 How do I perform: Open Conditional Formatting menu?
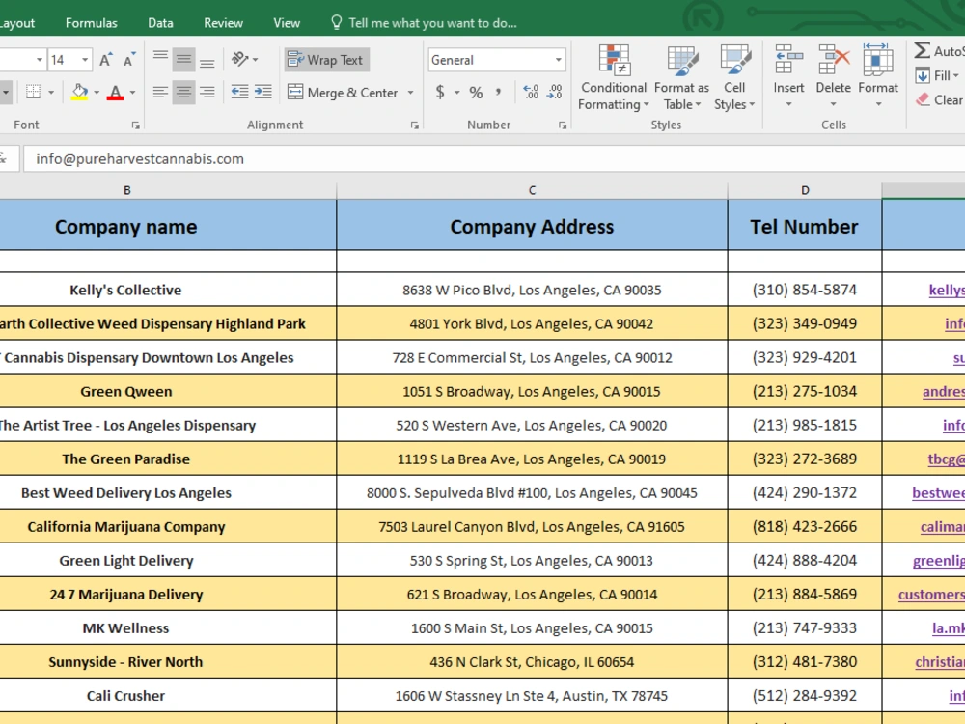pos(614,78)
